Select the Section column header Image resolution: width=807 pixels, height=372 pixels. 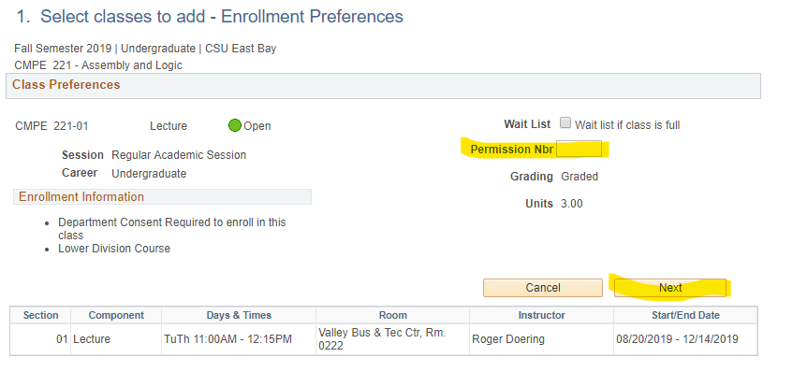point(40,315)
